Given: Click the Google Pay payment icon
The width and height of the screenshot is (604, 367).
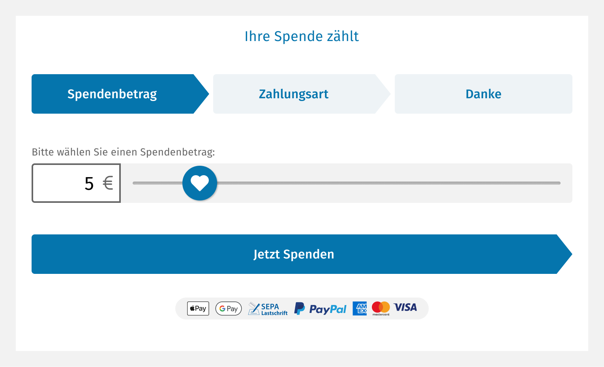Looking at the screenshot, I should tap(228, 309).
